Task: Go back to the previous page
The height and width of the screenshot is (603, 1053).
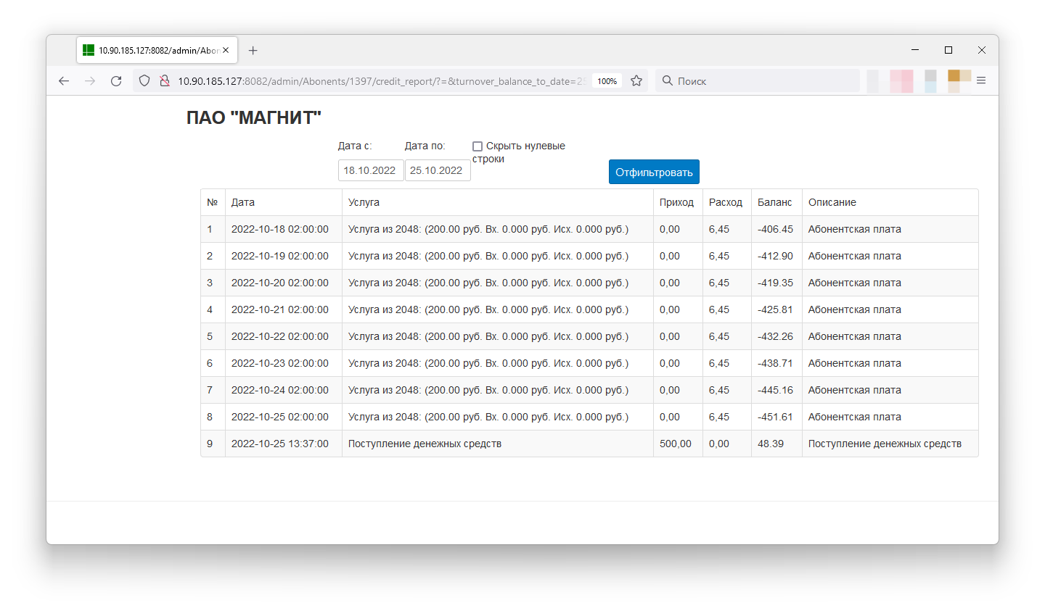Action: [64, 81]
